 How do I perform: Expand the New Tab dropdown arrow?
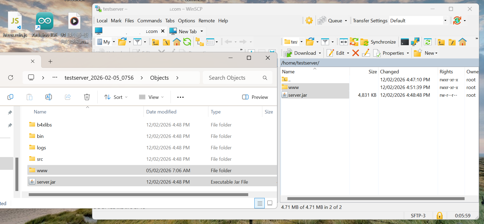[202, 31]
